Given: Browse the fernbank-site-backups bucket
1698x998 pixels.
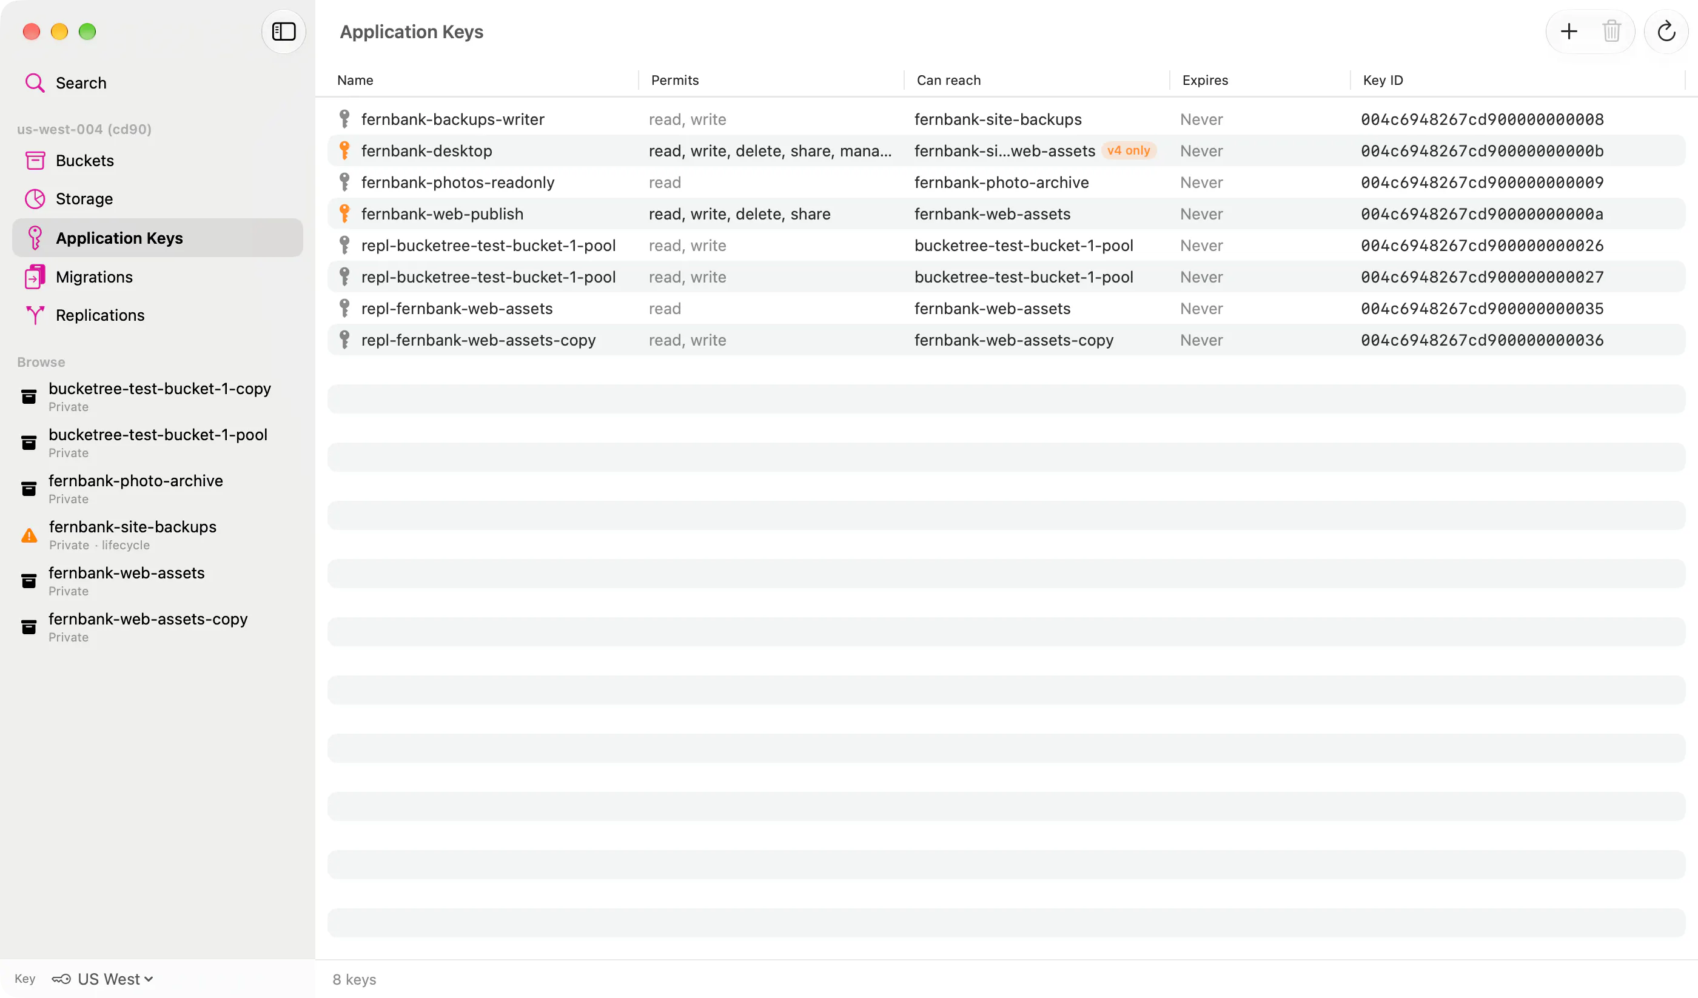Looking at the screenshot, I should (x=158, y=535).
